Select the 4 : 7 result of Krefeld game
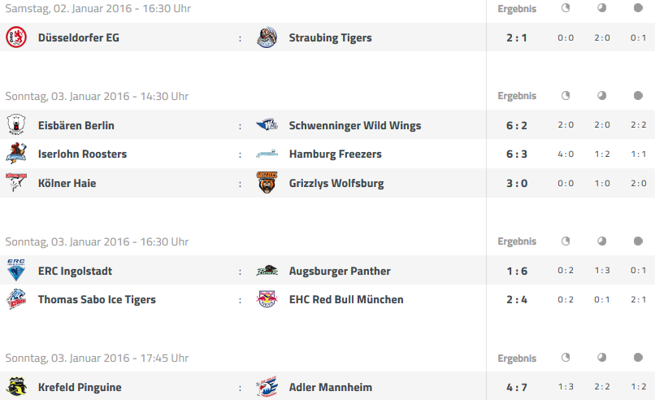 coord(517,388)
